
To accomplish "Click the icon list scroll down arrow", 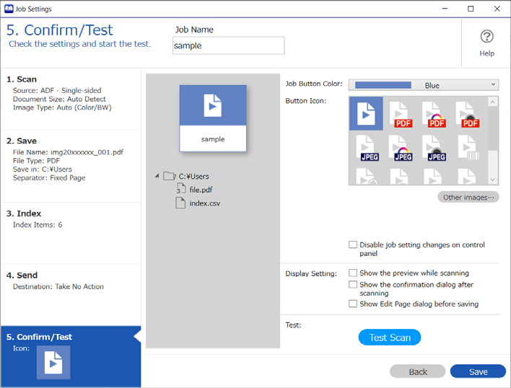I will [492, 180].
